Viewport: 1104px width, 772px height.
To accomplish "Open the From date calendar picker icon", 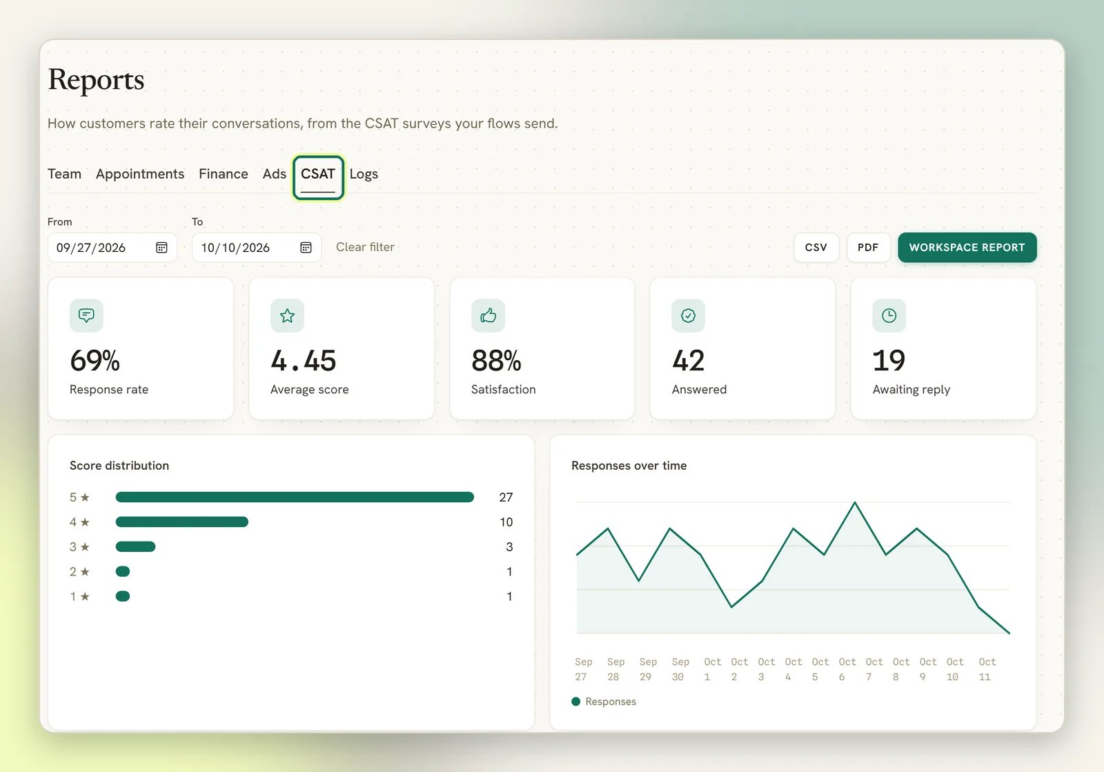I will 161,248.
